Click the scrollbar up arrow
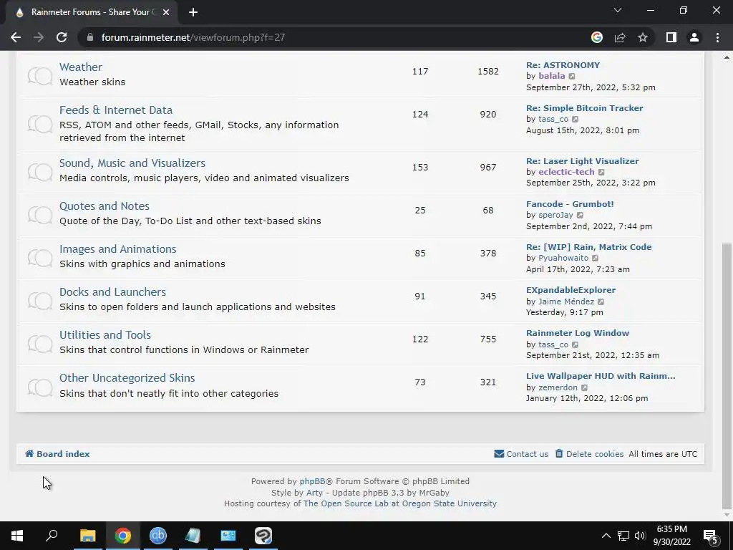 tap(727, 57)
